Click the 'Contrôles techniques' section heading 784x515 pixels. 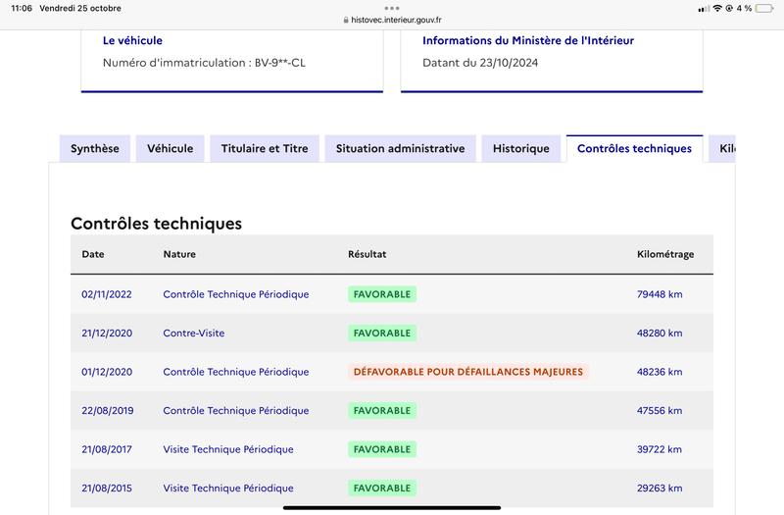tap(156, 224)
